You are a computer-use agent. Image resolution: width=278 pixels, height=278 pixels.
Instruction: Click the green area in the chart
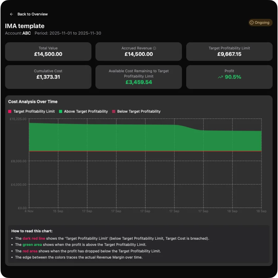point(124,137)
